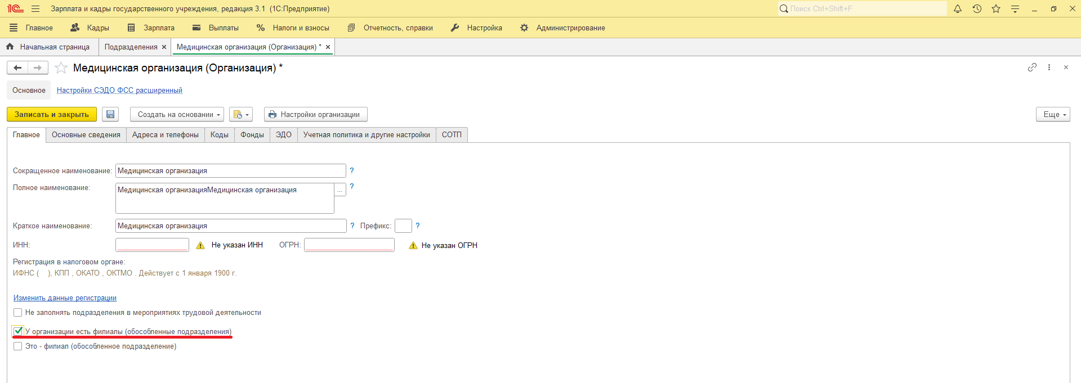Click the warning icon Не указан ИНН
1081x383 pixels.
click(200, 245)
